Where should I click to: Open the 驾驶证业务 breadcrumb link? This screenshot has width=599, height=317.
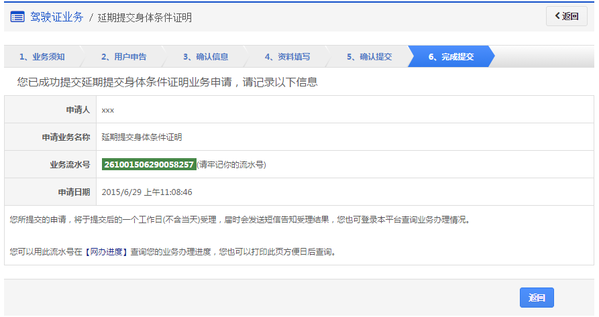[56, 17]
